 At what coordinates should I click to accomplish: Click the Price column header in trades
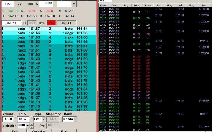136,6
